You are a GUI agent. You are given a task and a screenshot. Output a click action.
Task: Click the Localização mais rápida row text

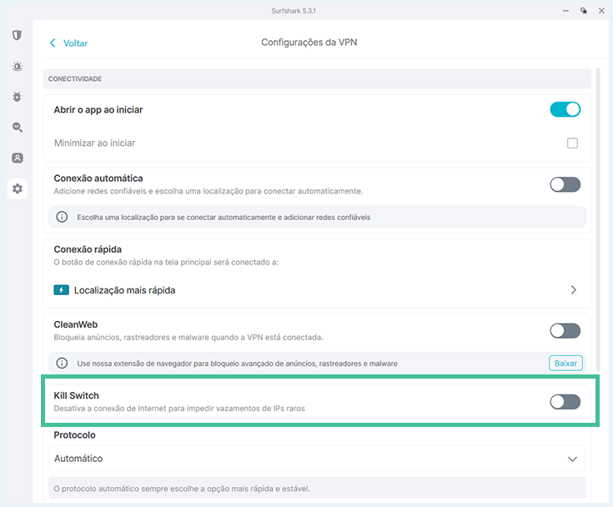click(x=125, y=290)
